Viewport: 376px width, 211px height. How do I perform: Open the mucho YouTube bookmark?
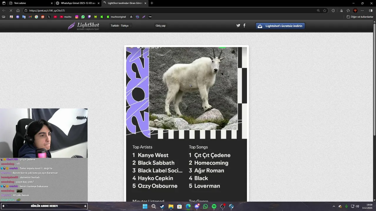tap(66, 17)
